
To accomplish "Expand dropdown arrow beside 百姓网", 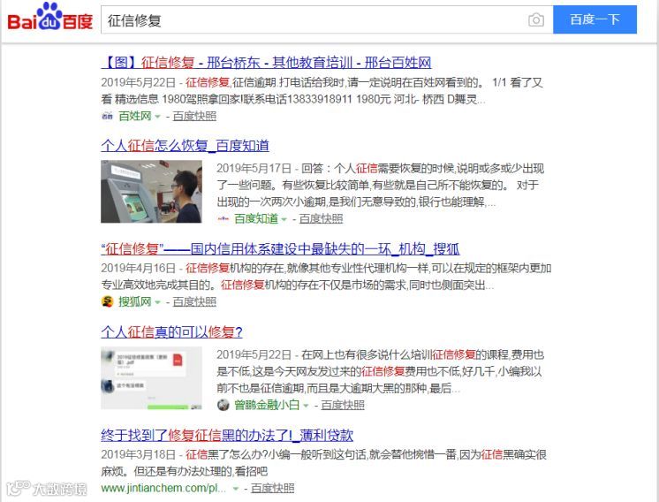I will coord(157,117).
